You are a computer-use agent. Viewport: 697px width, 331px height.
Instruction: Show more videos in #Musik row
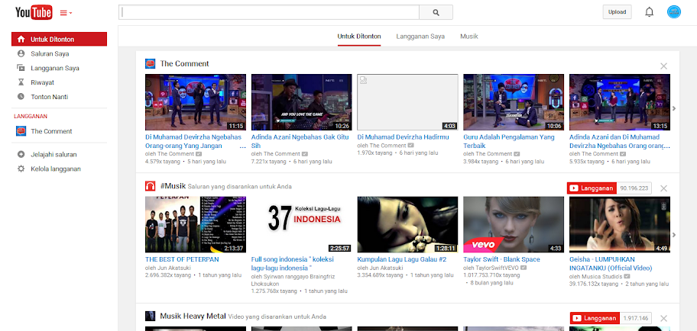click(x=674, y=235)
